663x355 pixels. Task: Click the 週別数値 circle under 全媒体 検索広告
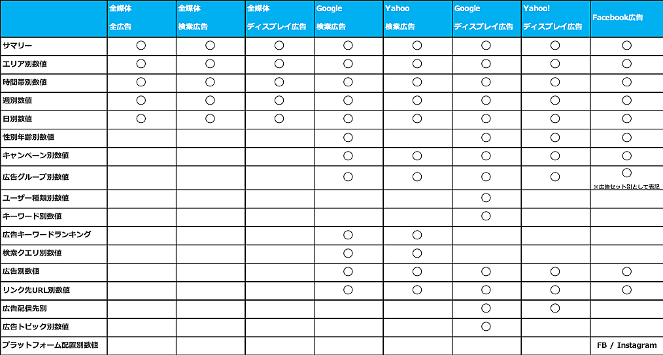[210, 101]
